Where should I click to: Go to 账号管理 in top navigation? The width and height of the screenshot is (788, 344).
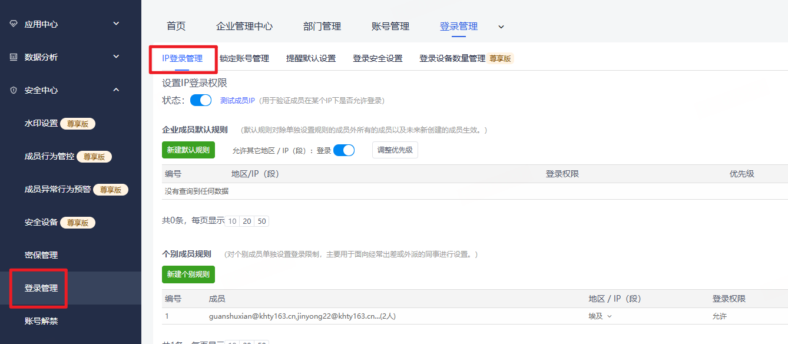point(390,27)
